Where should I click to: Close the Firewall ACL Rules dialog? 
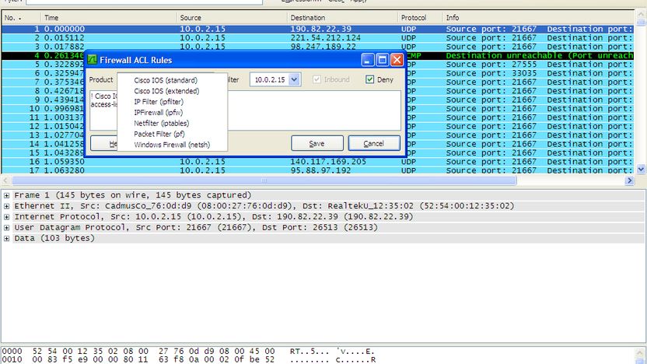(397, 60)
